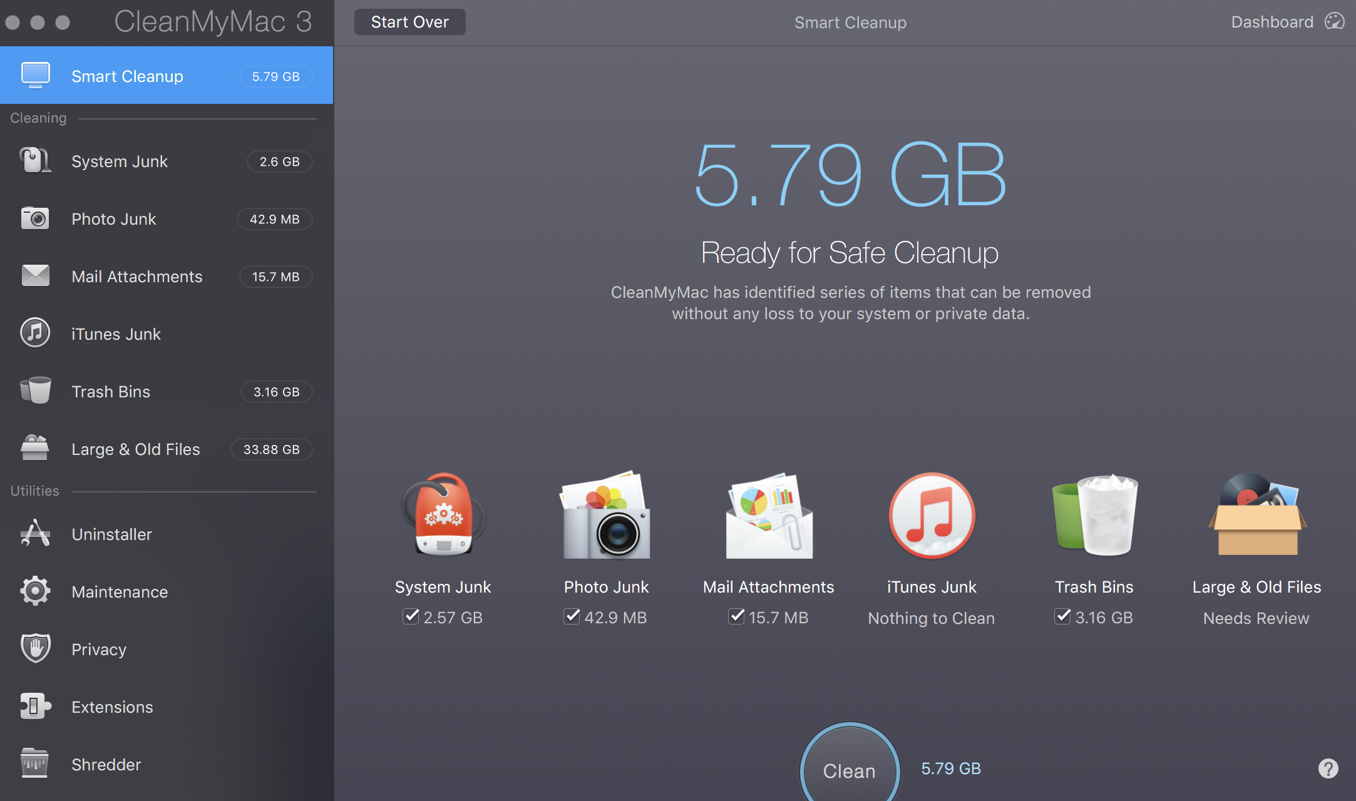The height and width of the screenshot is (801, 1356).
Task: Uncheck the Trash Bins 3.16 GB checkbox
Action: 1062,616
